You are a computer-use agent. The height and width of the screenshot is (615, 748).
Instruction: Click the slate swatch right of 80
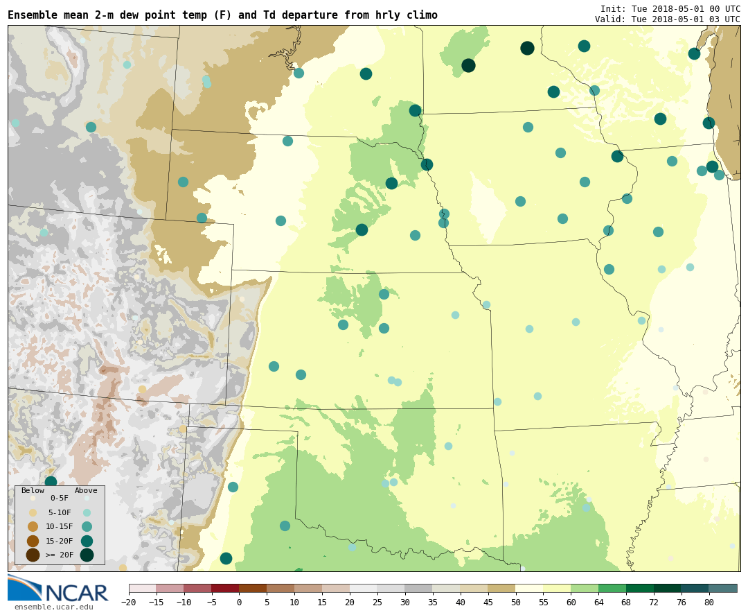(723, 588)
